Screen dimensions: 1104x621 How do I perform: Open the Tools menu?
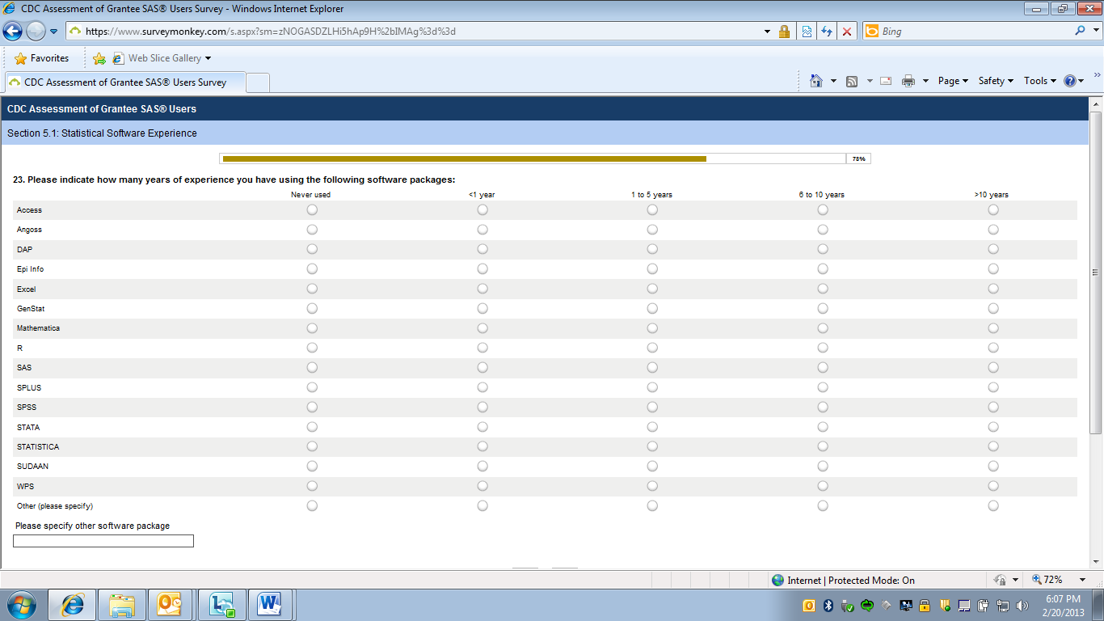click(1039, 81)
